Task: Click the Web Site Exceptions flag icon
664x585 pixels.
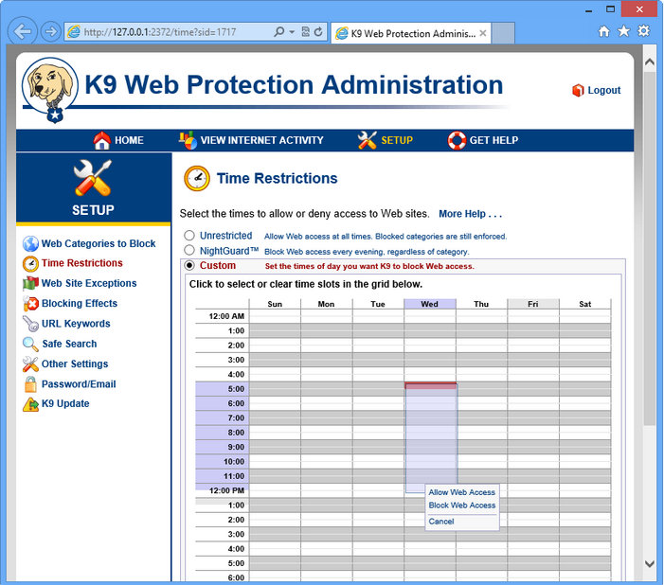Action: click(30, 283)
